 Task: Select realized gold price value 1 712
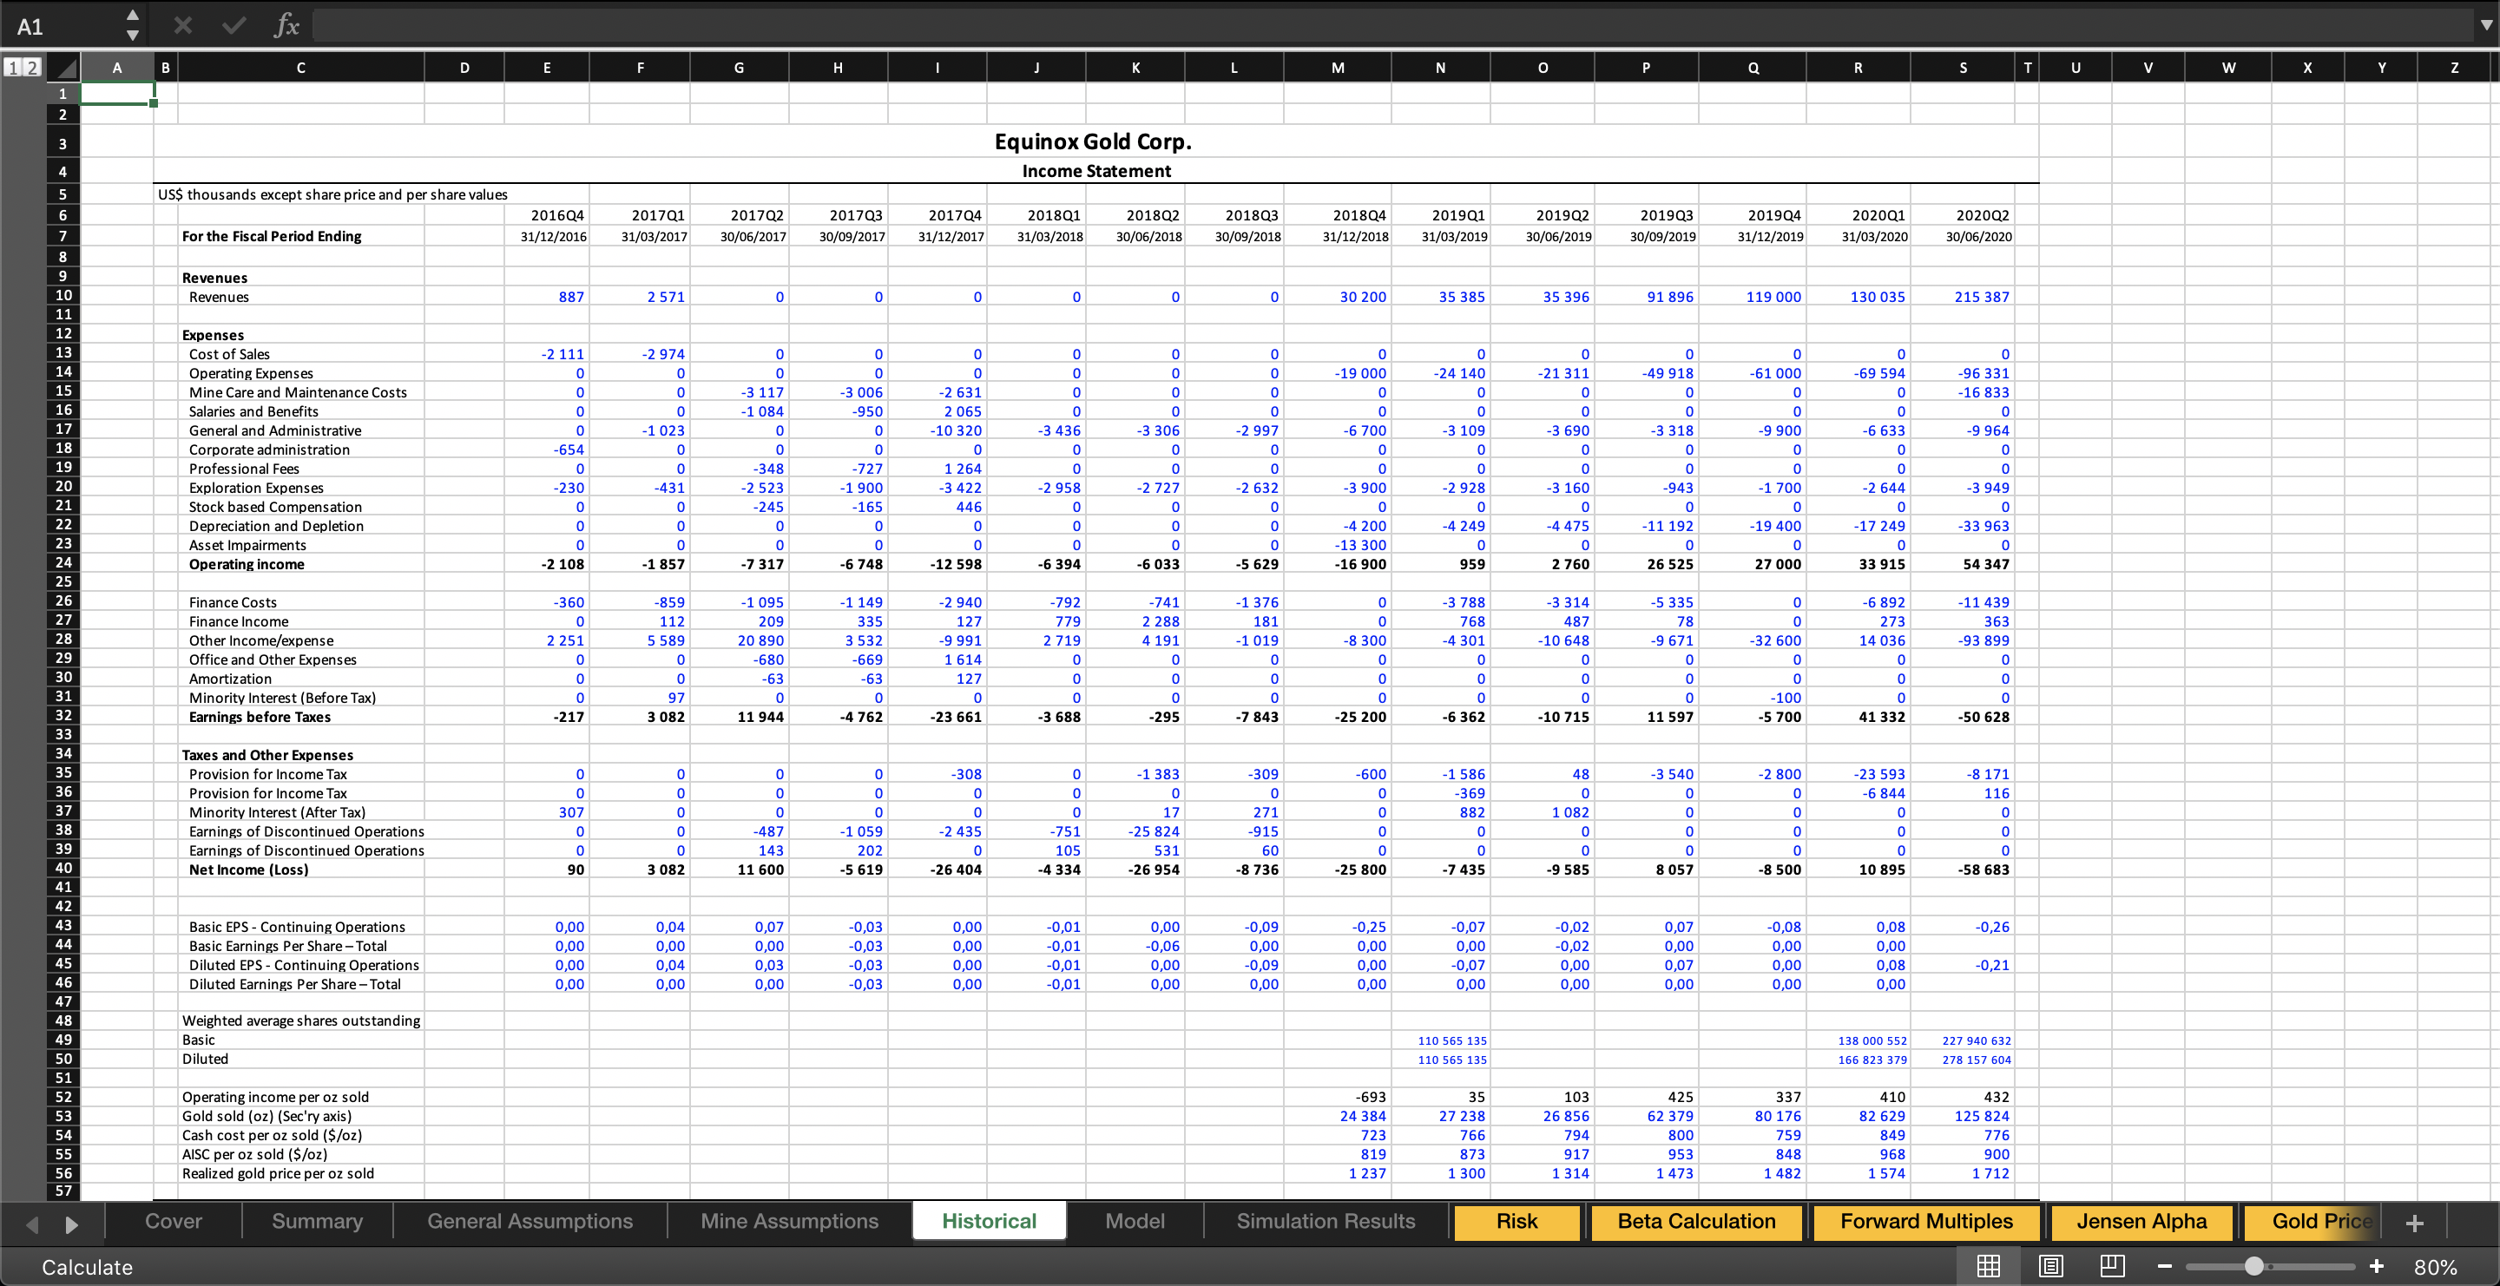click(x=1990, y=1173)
